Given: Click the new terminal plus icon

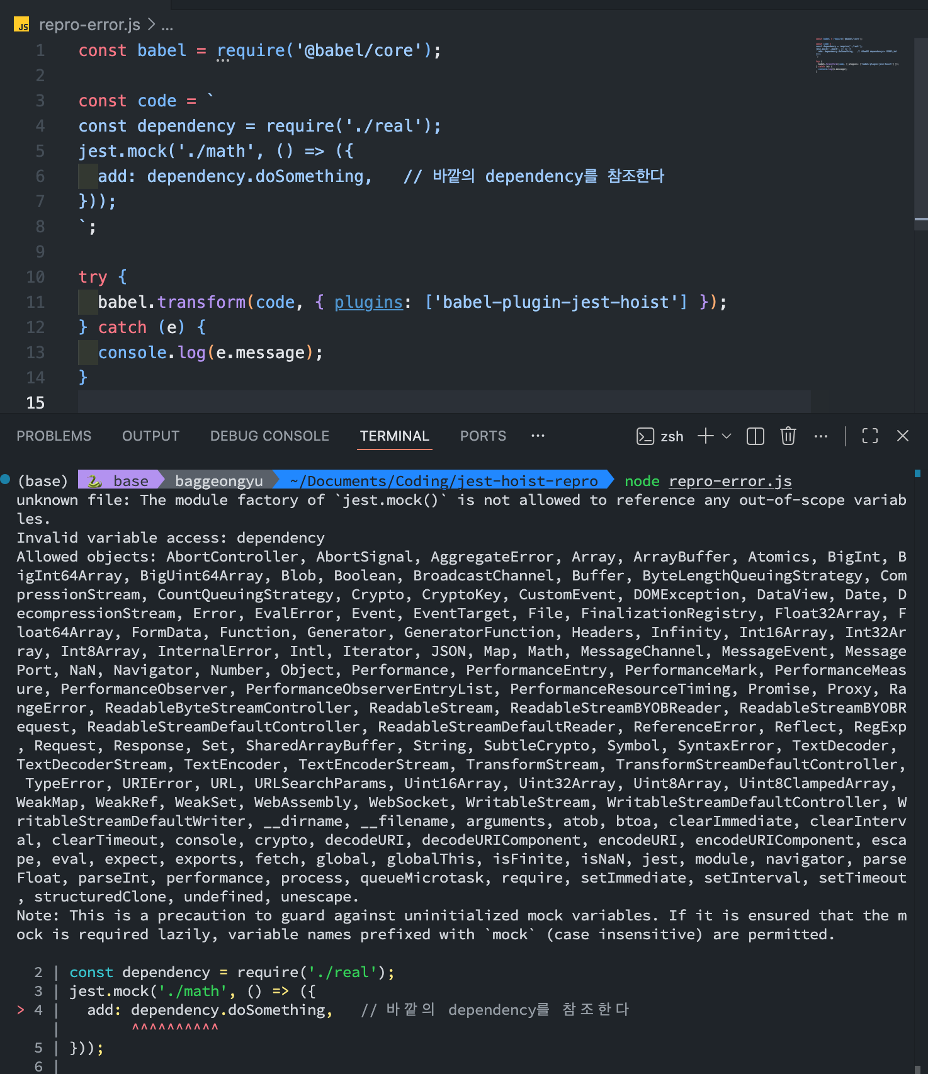Looking at the screenshot, I should click(706, 436).
